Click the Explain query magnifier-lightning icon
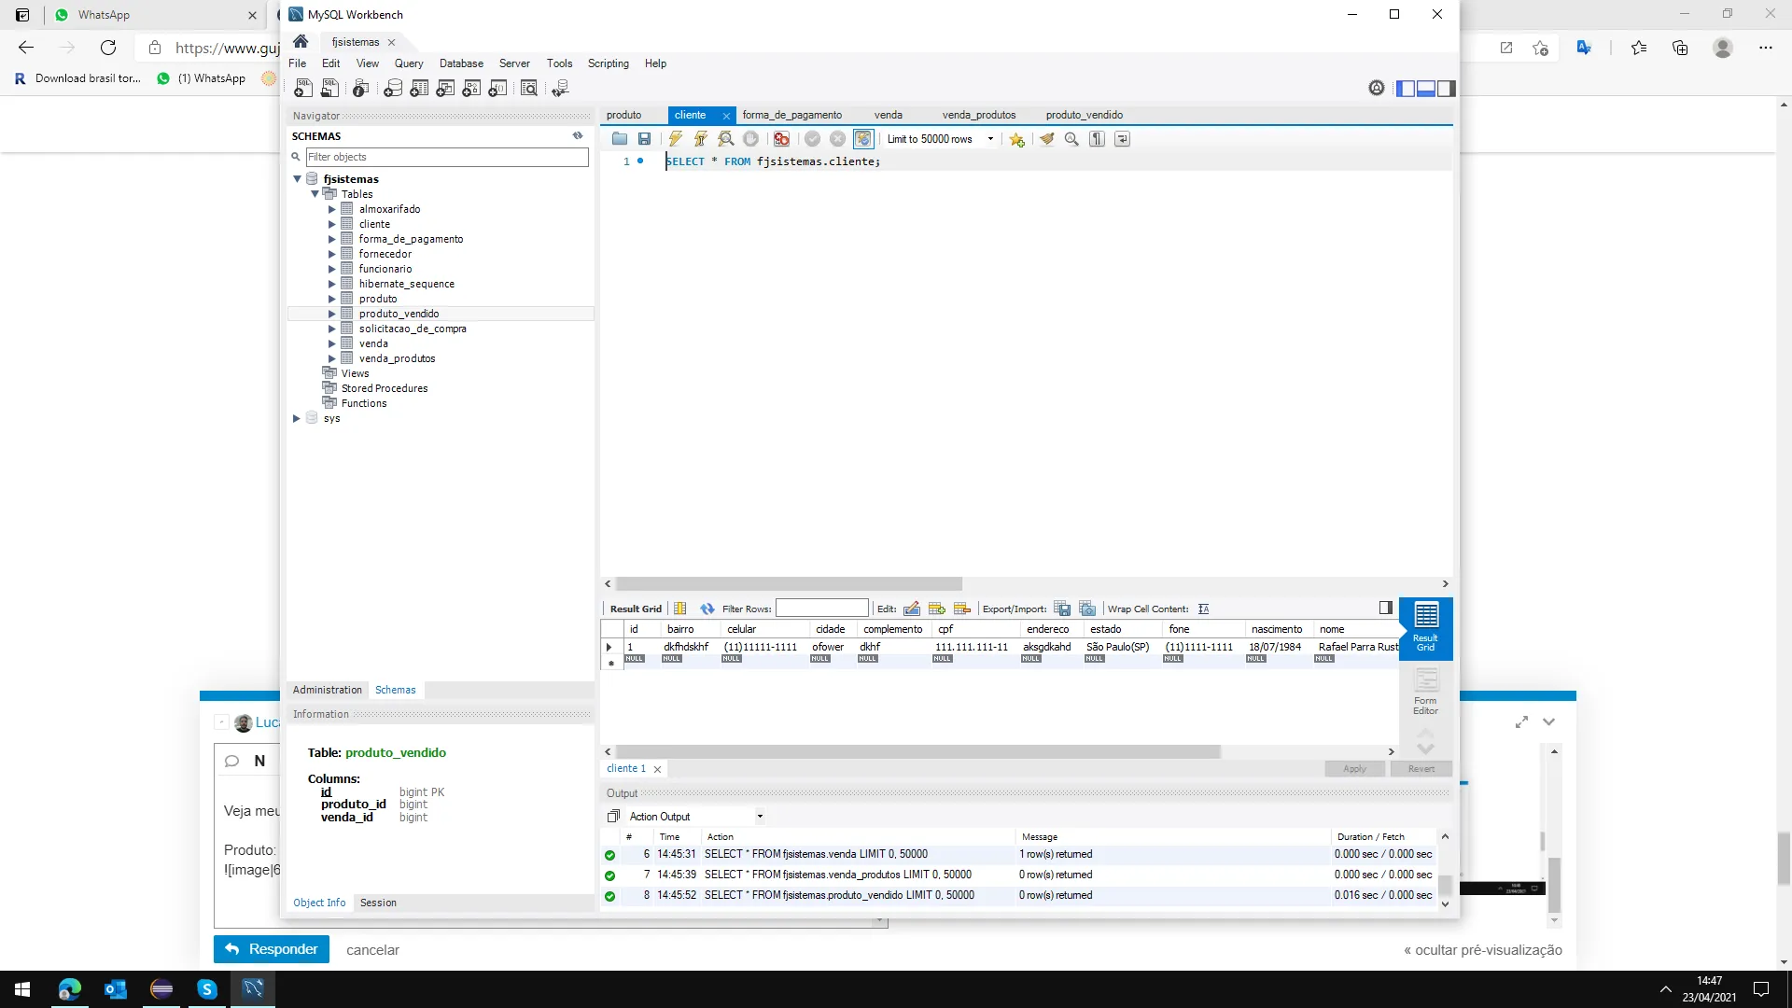 725,139
